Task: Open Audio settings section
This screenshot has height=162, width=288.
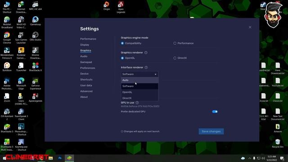Action: pos(84,56)
